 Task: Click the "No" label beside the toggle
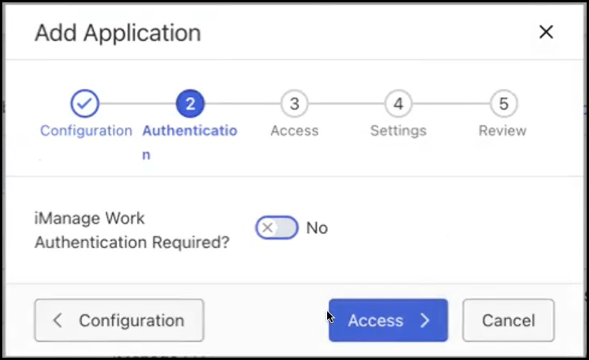317,228
